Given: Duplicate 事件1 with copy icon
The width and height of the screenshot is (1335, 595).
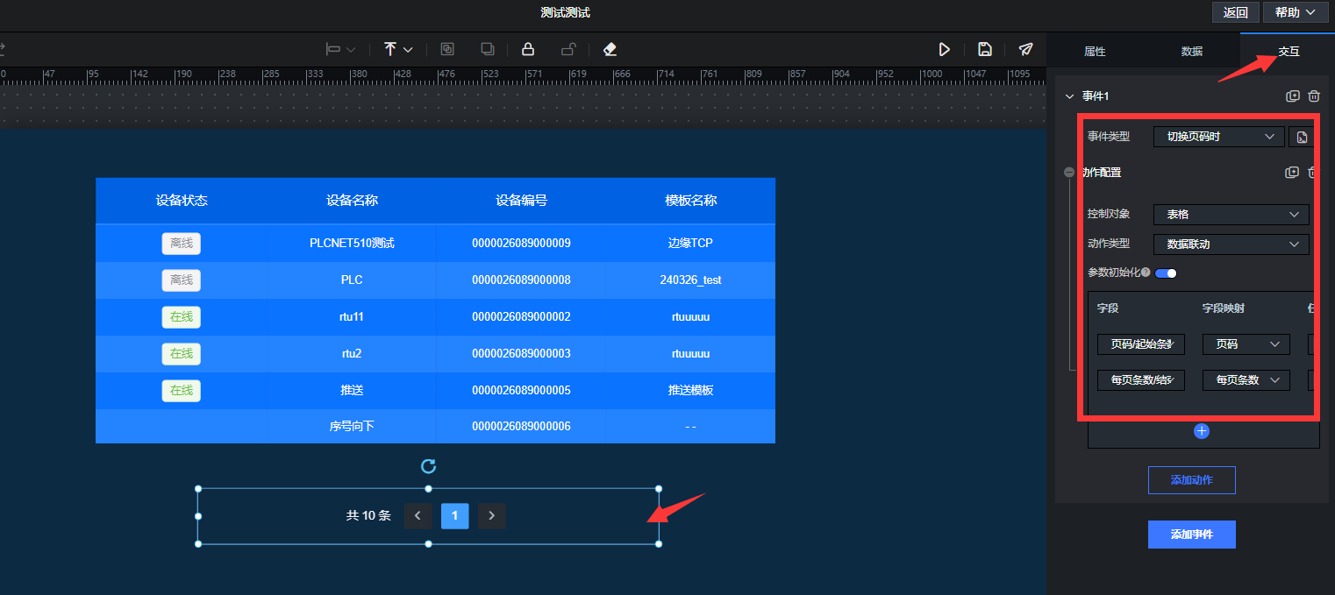Looking at the screenshot, I should click(x=1292, y=96).
